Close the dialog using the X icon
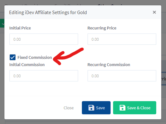166x124 pixels. pyautogui.click(x=154, y=12)
